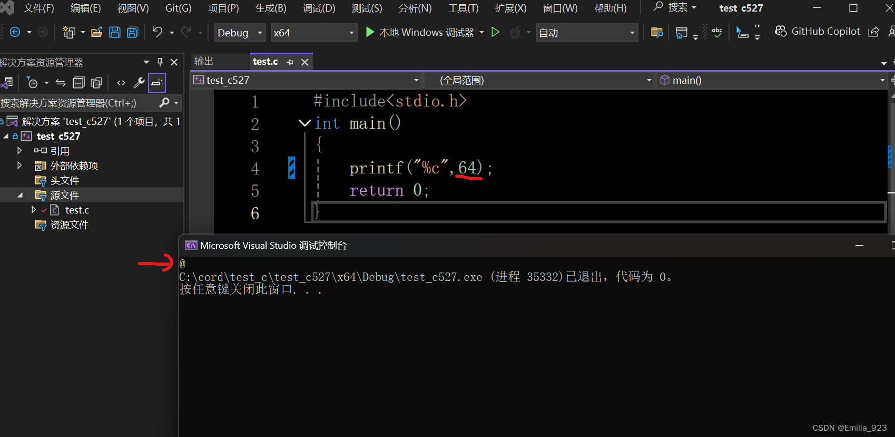Expand the test.c file node
This screenshot has height=437, width=895.
34,210
